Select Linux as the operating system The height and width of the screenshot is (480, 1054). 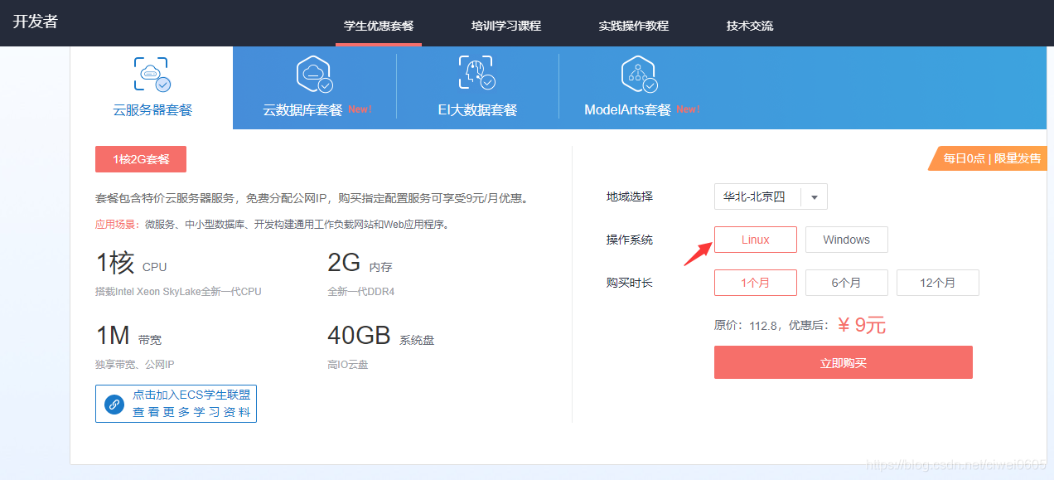tap(755, 240)
